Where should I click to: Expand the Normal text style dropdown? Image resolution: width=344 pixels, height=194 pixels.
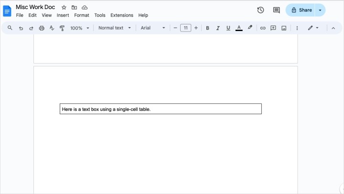[115, 28]
